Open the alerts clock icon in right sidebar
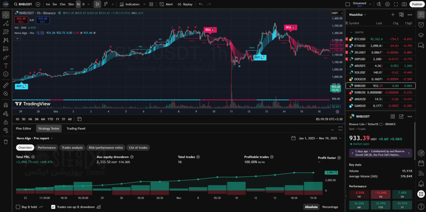426x212 pixels. tap(421, 24)
